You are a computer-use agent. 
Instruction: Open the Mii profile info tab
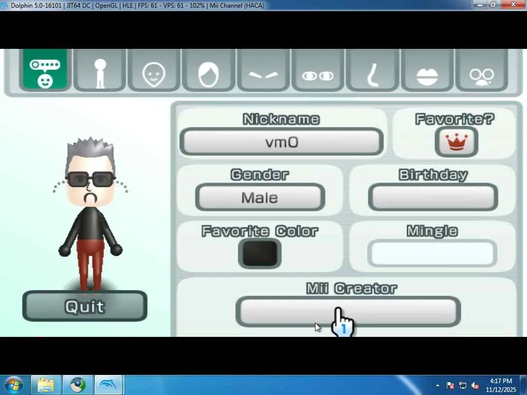(45, 70)
